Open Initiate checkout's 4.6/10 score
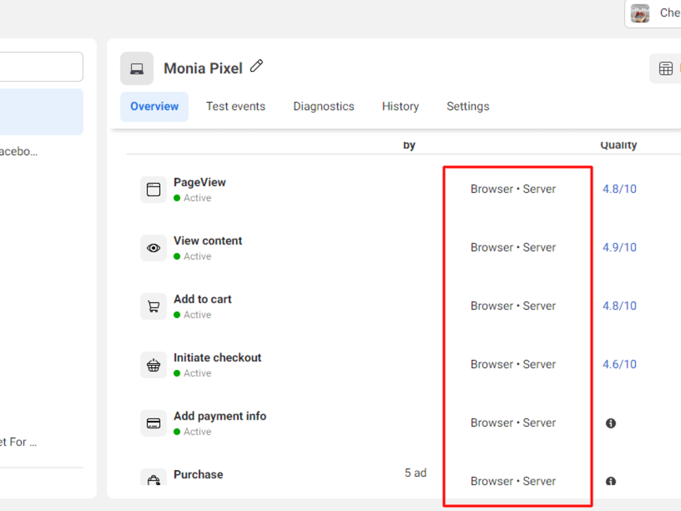 (619, 364)
